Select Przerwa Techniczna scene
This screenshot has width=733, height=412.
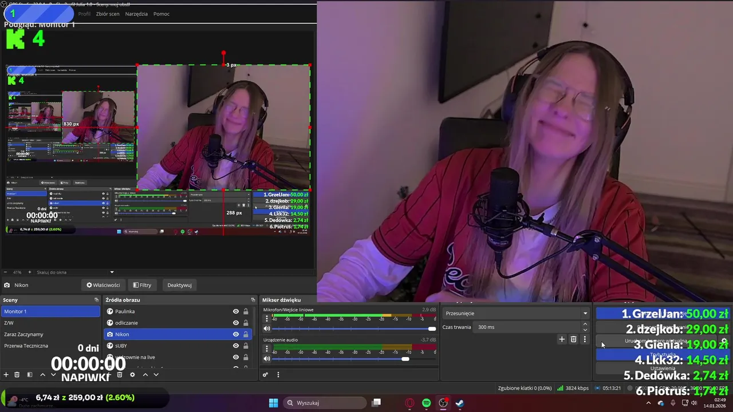click(x=50, y=346)
